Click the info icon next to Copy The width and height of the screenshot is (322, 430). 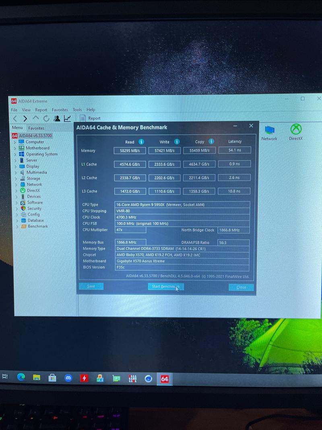[211, 141]
